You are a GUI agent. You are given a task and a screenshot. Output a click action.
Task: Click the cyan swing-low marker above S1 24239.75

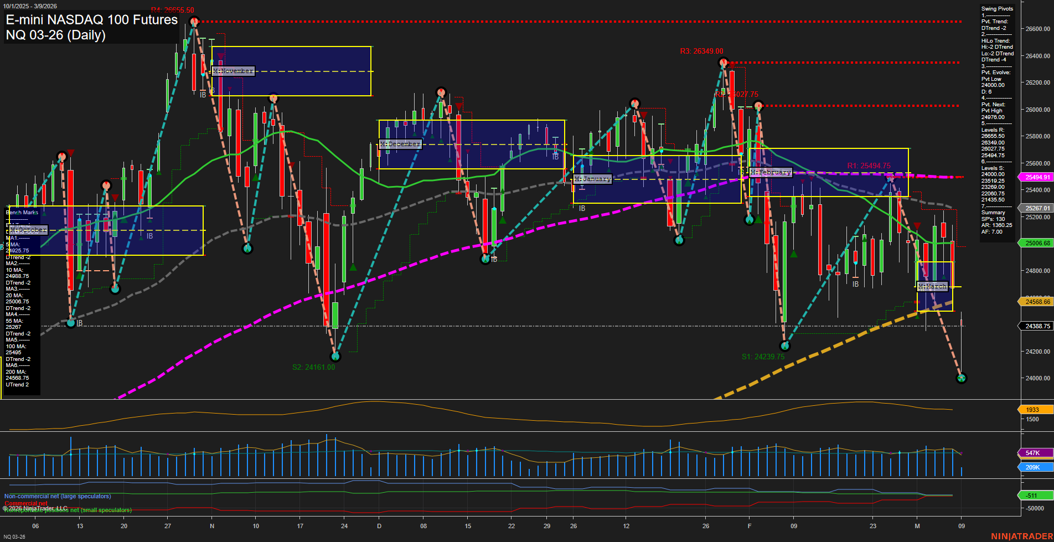[784, 345]
